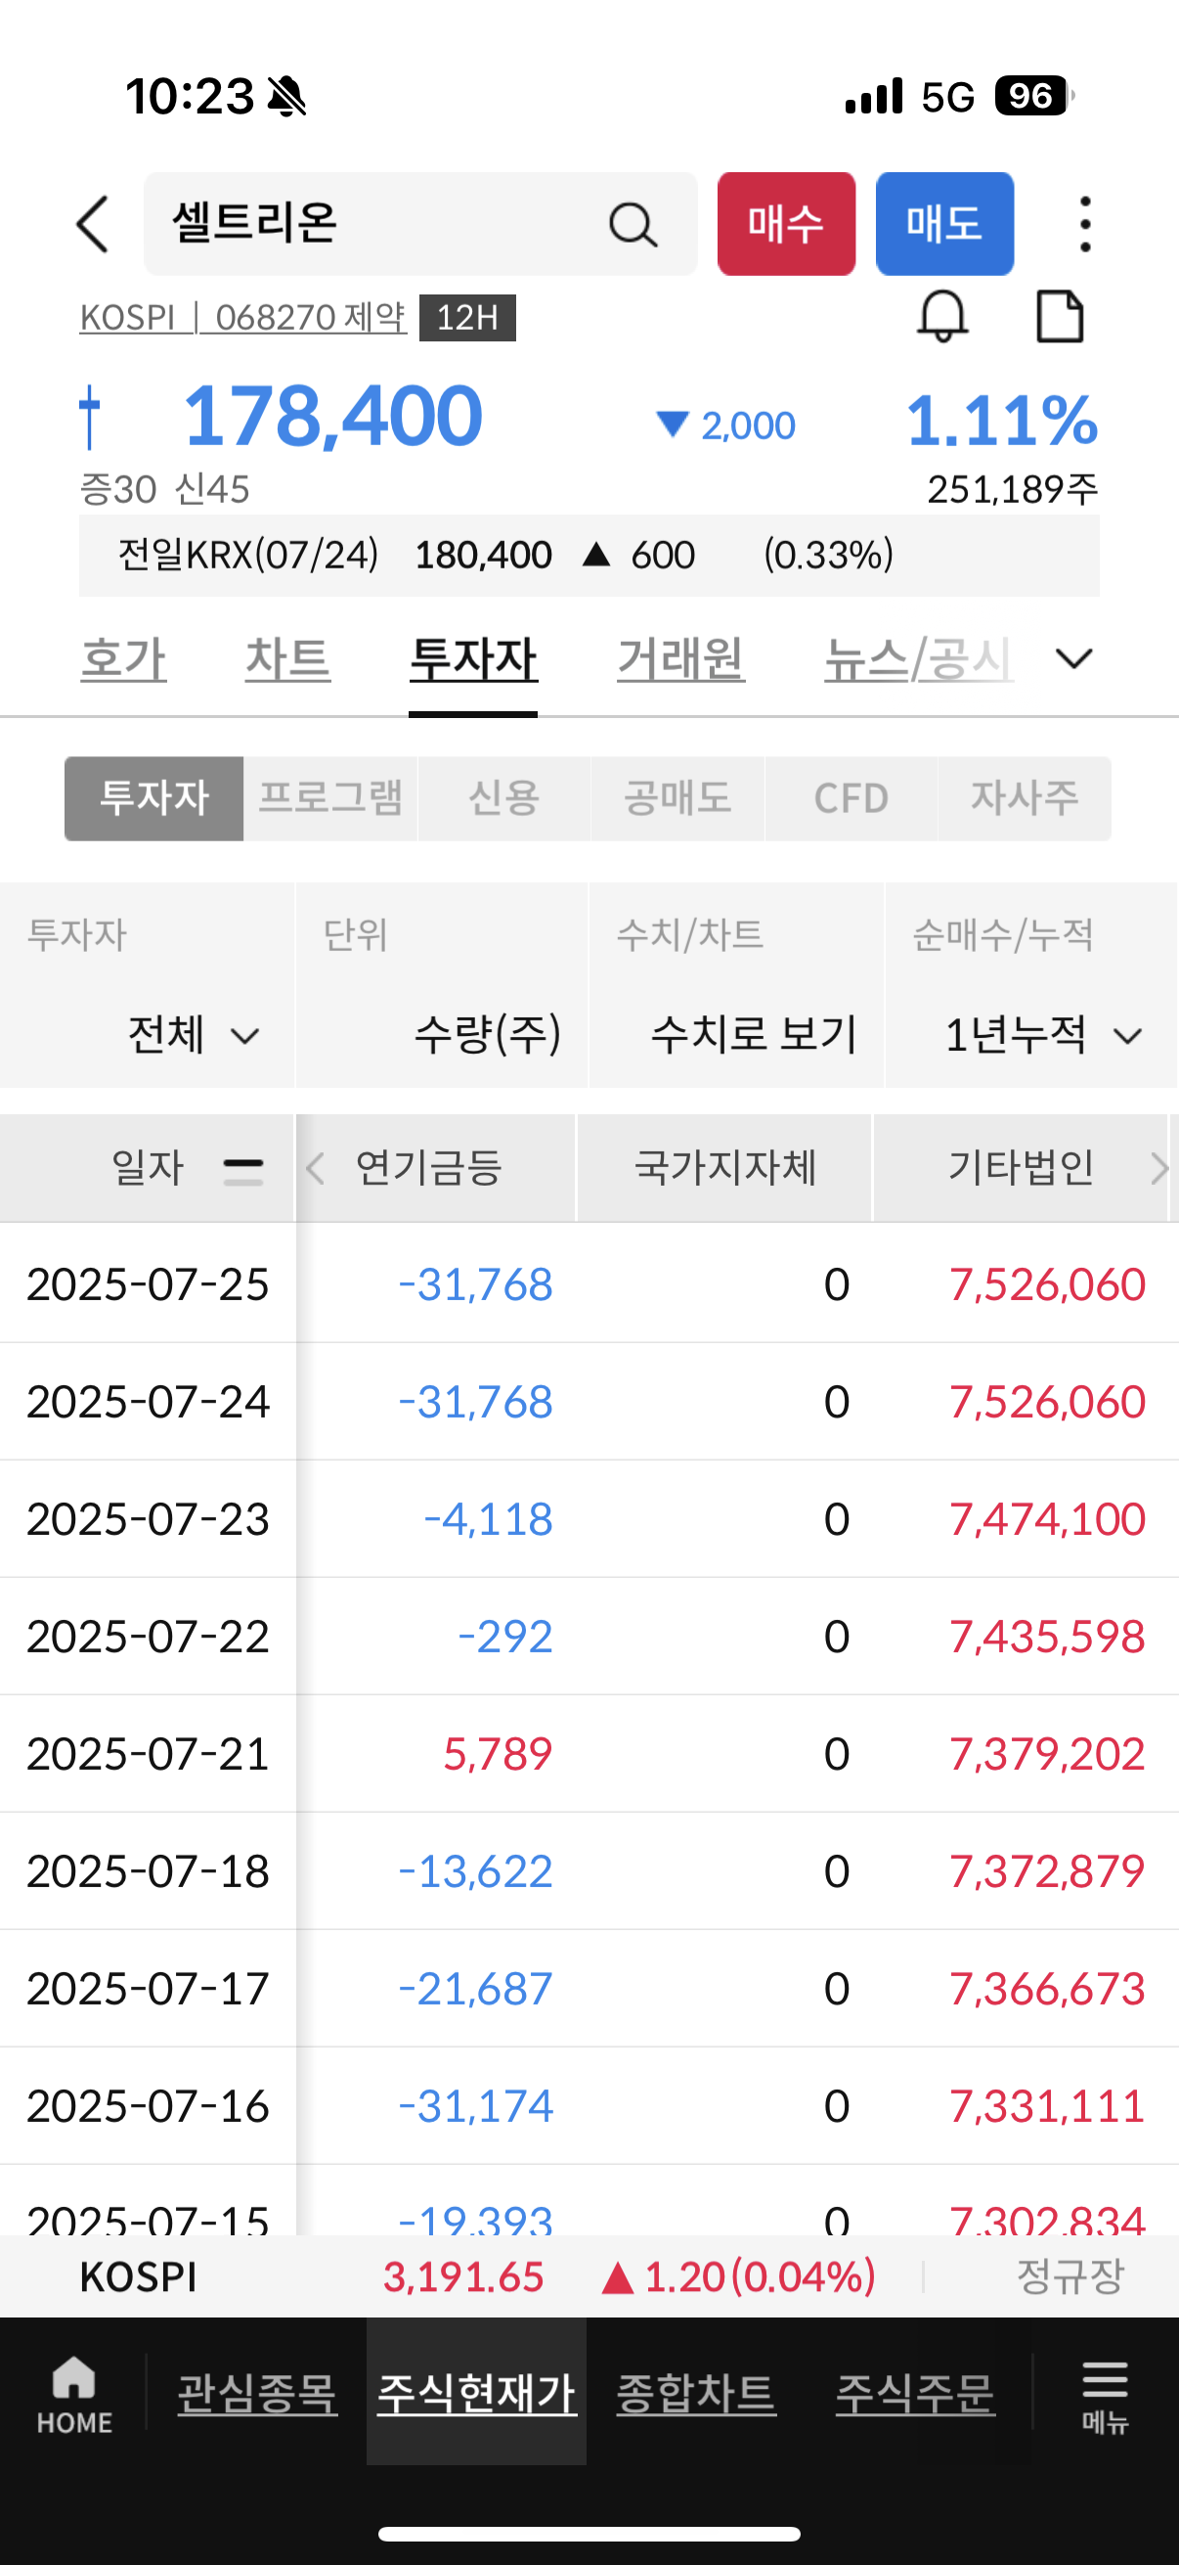Open the hamburger 메뉴 icon
This screenshot has width=1179, height=2565.
[1105, 2397]
